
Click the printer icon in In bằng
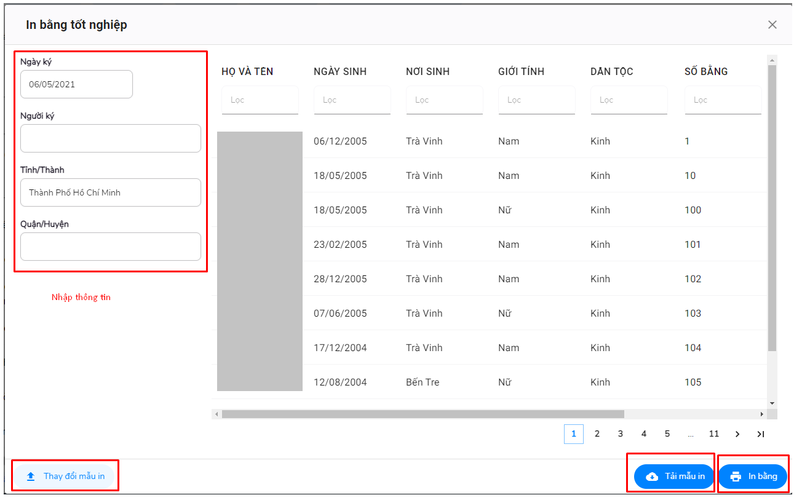[736, 477]
